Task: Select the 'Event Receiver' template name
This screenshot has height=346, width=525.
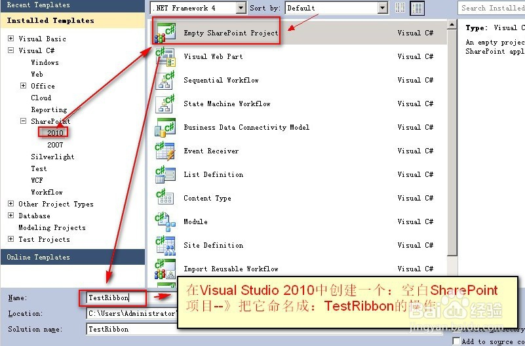Action: point(211,151)
